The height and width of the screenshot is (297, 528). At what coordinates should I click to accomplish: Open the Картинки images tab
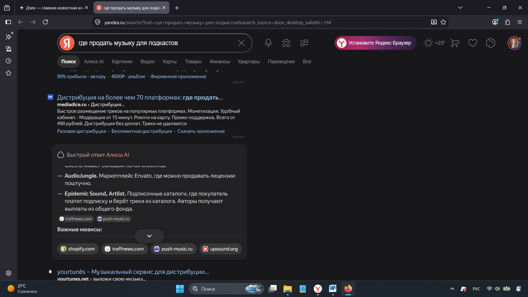point(122,62)
